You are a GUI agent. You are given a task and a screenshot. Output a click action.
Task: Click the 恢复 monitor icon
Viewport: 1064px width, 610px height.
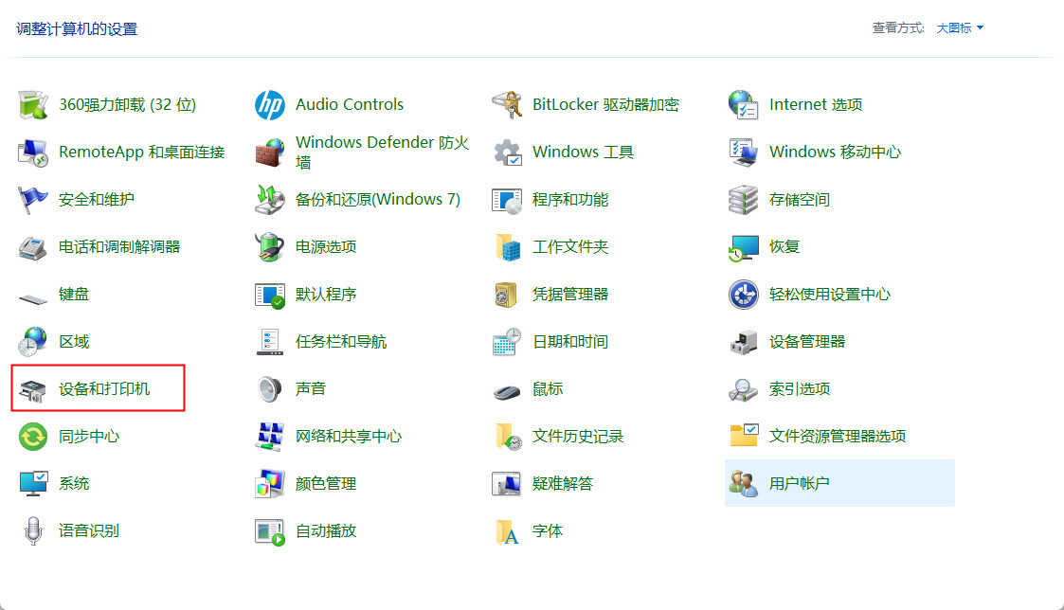[743, 247]
